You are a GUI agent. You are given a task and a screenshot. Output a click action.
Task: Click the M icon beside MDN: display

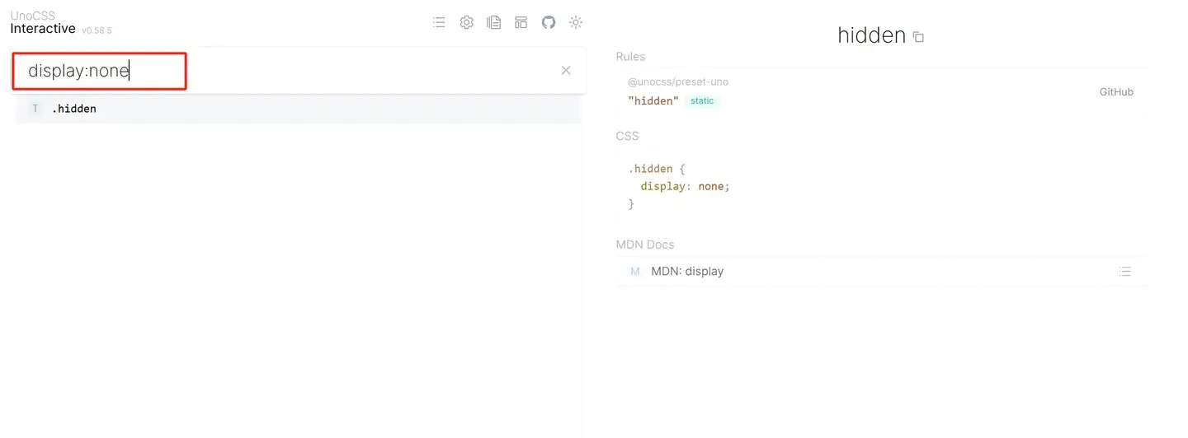pyautogui.click(x=634, y=272)
